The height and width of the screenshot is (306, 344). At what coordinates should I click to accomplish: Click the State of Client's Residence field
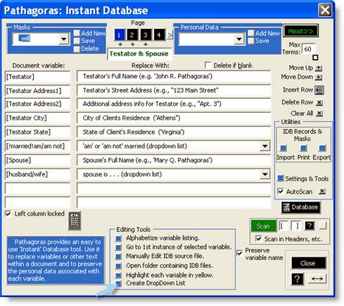click(x=174, y=132)
